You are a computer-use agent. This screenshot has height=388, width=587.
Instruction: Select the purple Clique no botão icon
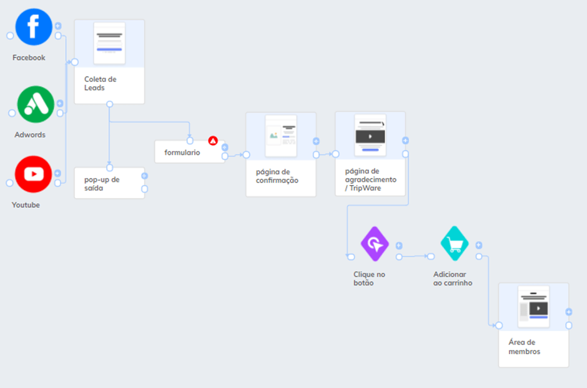[x=375, y=244]
